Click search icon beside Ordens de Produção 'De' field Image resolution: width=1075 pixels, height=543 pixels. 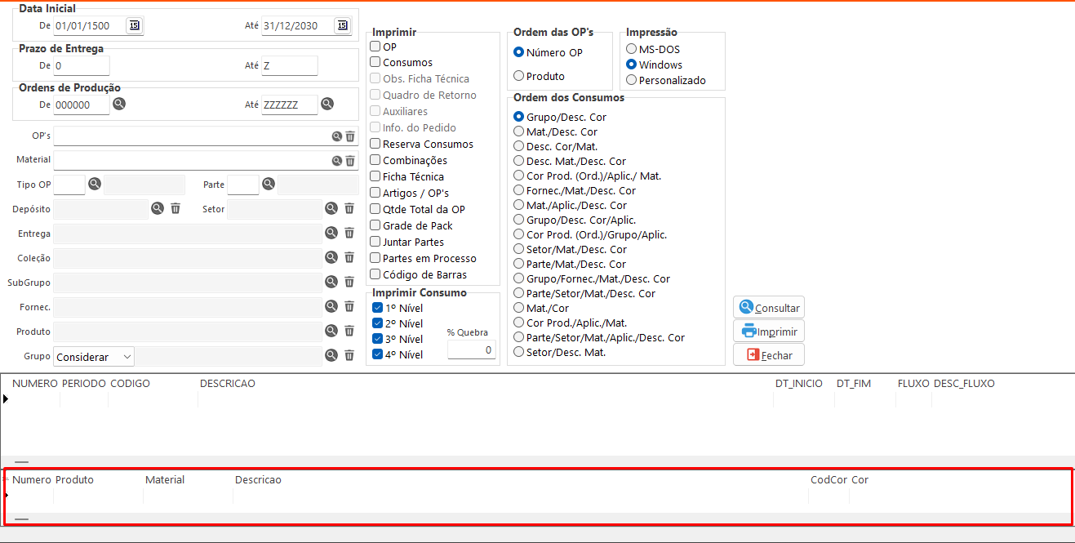[x=119, y=104]
